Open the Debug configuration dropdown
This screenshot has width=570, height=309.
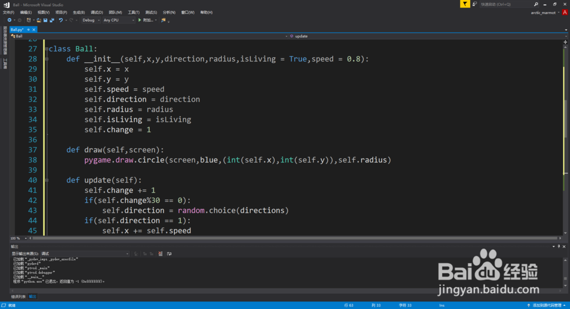(91, 20)
